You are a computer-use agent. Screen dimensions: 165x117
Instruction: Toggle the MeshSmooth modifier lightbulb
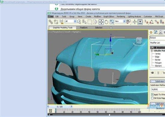pyautogui.click(x=152, y=48)
